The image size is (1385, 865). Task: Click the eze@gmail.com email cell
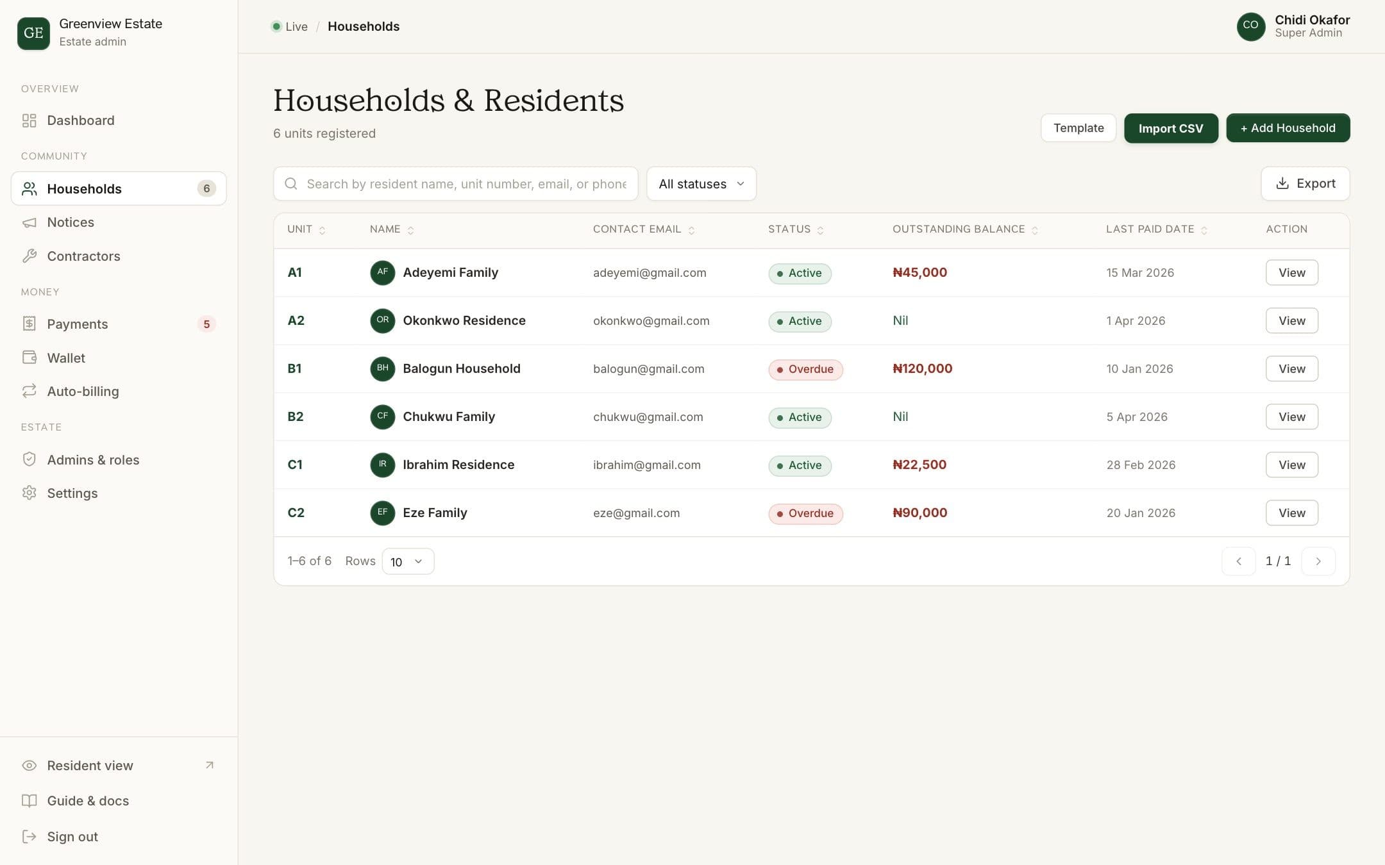coord(636,513)
